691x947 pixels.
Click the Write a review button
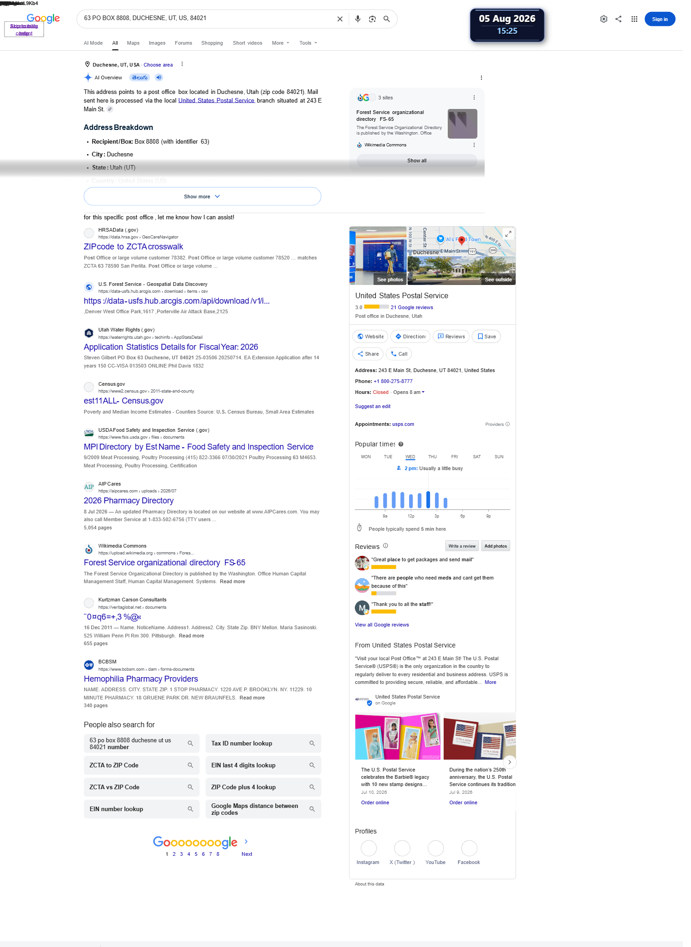[x=462, y=546]
